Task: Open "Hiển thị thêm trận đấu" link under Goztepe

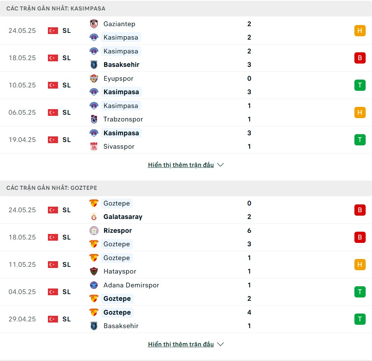Action: coord(181,344)
